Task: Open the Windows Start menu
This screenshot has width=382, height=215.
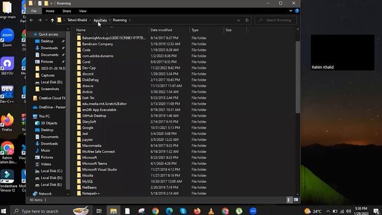Action: pyautogui.click(x=4, y=211)
